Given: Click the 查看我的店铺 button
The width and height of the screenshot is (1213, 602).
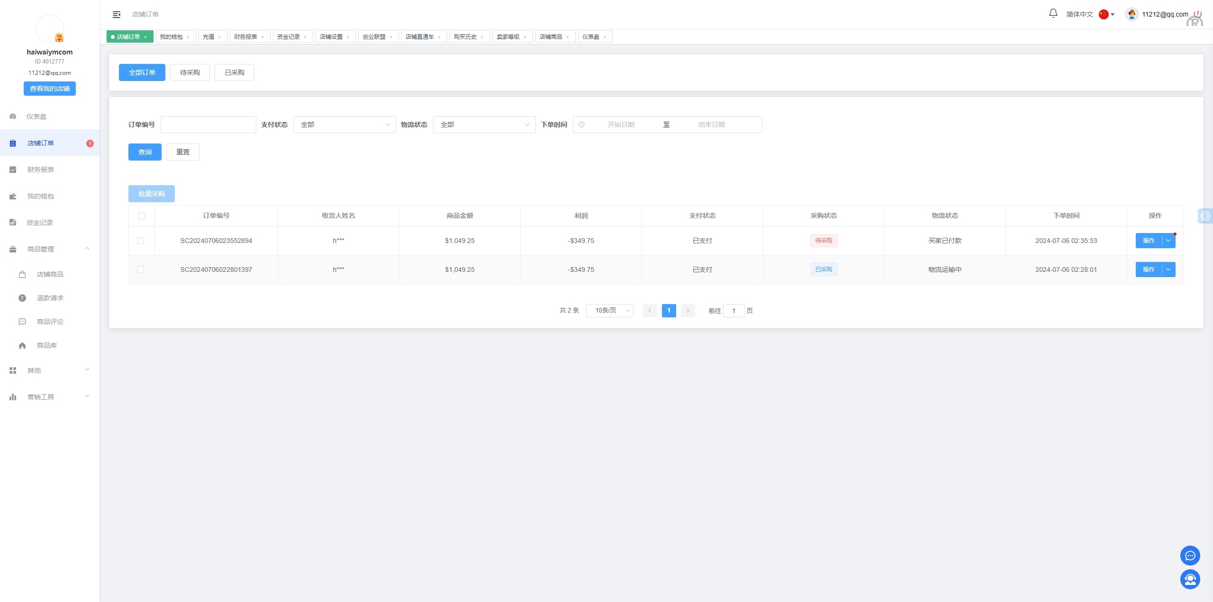Looking at the screenshot, I should pyautogui.click(x=50, y=89).
